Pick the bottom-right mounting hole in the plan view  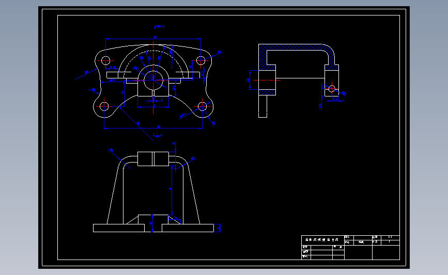coord(202,106)
